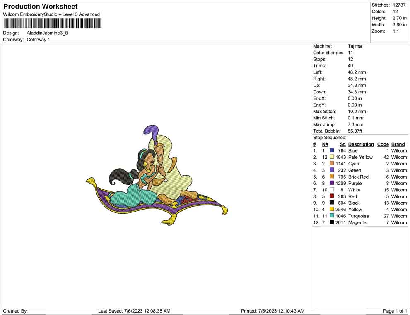Click design name 'AladdinJasmine3_8'
The width and height of the screenshot is (410, 315).
tap(47, 33)
